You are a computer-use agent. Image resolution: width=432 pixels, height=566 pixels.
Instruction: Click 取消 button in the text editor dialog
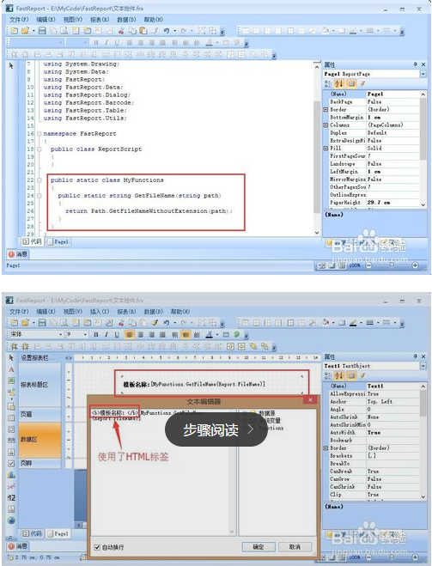(x=295, y=547)
